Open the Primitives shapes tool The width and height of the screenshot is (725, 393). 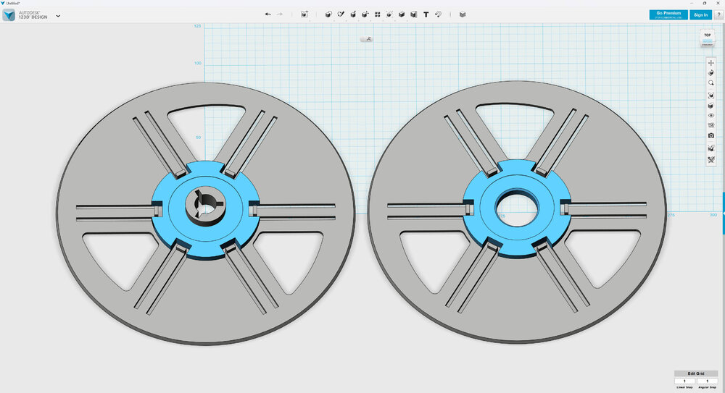click(x=328, y=14)
